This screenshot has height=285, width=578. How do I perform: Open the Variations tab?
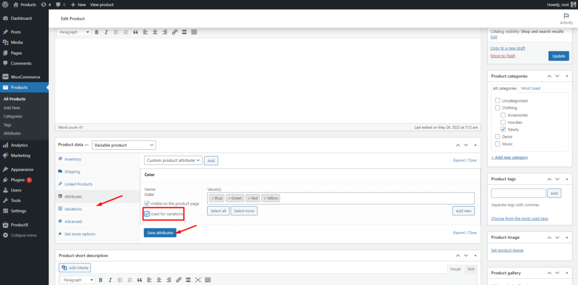(73, 209)
